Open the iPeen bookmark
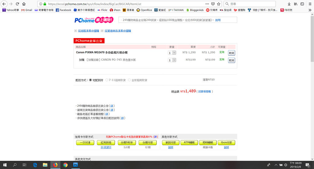The height and width of the screenshot is (169, 314). tap(115, 10)
